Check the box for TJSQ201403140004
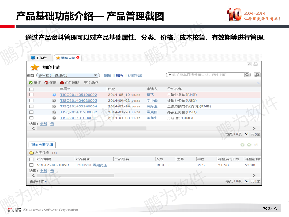Viewport: 289px width, 217px height. point(32,106)
